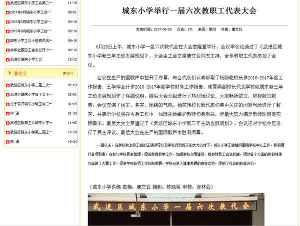Click paragraph beginning 6月28日上午
300x226 pixels.
pyautogui.click(x=185, y=56)
